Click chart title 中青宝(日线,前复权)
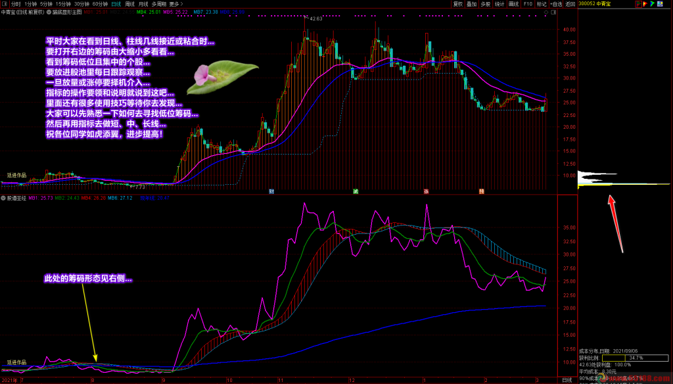This screenshot has width=673, height=384. point(22,12)
